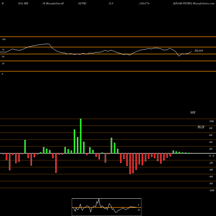This screenshot has width=216, height=216.
Task: Click the RSI panel's 100 axis label
Action: tap(3, 39)
